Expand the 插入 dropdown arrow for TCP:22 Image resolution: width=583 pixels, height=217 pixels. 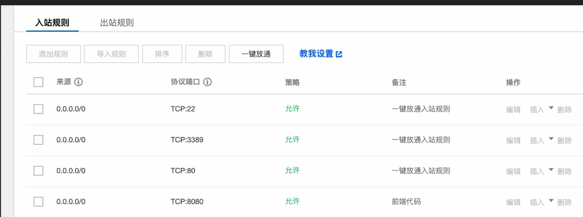[x=551, y=108]
